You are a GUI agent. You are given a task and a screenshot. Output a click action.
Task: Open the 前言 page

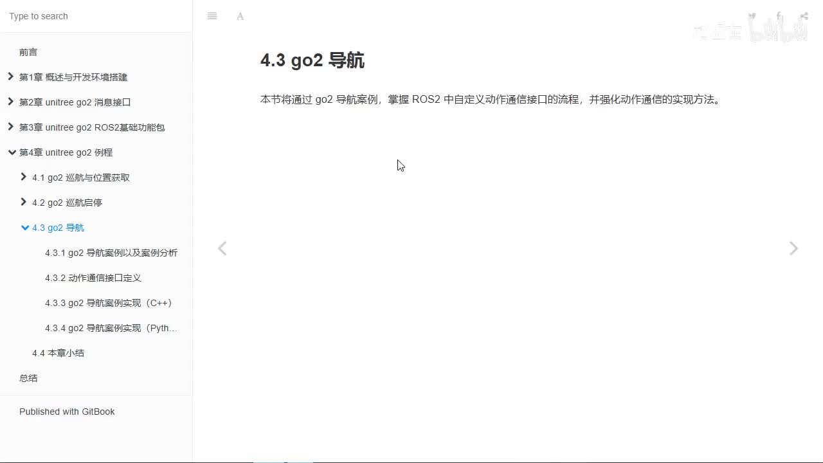click(28, 52)
